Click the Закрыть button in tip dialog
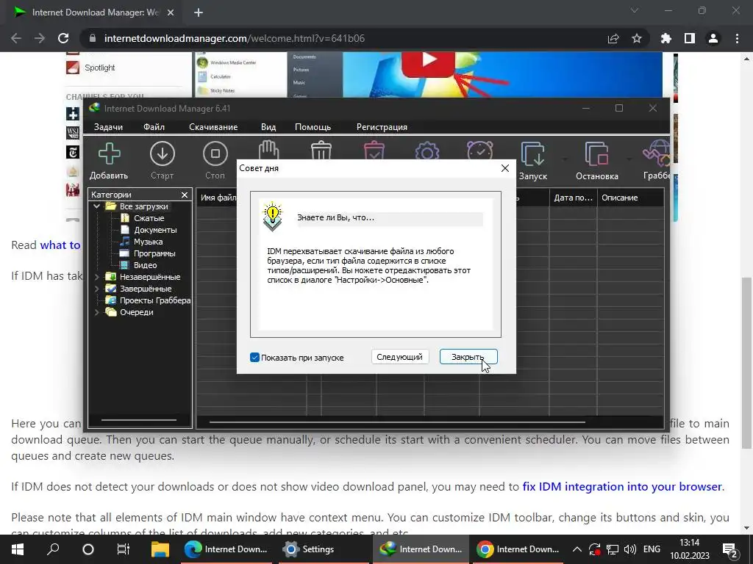 pyautogui.click(x=468, y=357)
